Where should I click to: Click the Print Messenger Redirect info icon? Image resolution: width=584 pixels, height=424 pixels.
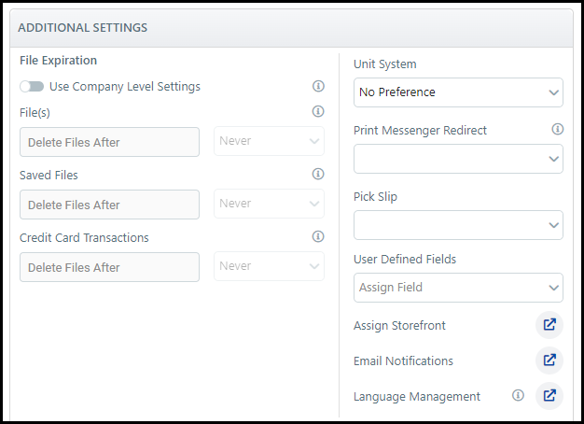(558, 130)
